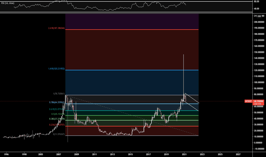Click the 80.00 RSI scale label

click(x=257, y=1)
